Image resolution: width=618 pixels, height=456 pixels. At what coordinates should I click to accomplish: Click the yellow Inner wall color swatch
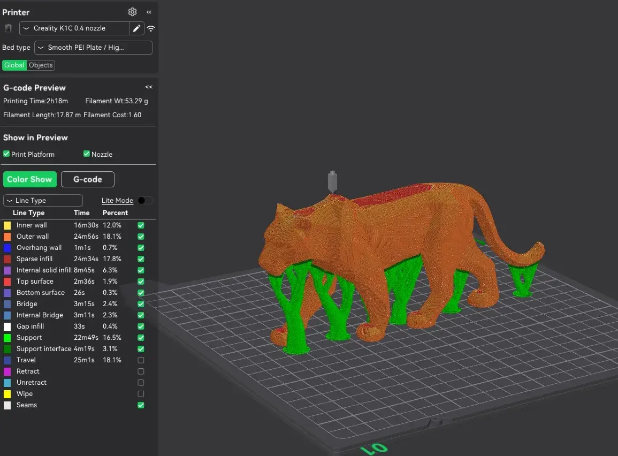click(x=7, y=225)
